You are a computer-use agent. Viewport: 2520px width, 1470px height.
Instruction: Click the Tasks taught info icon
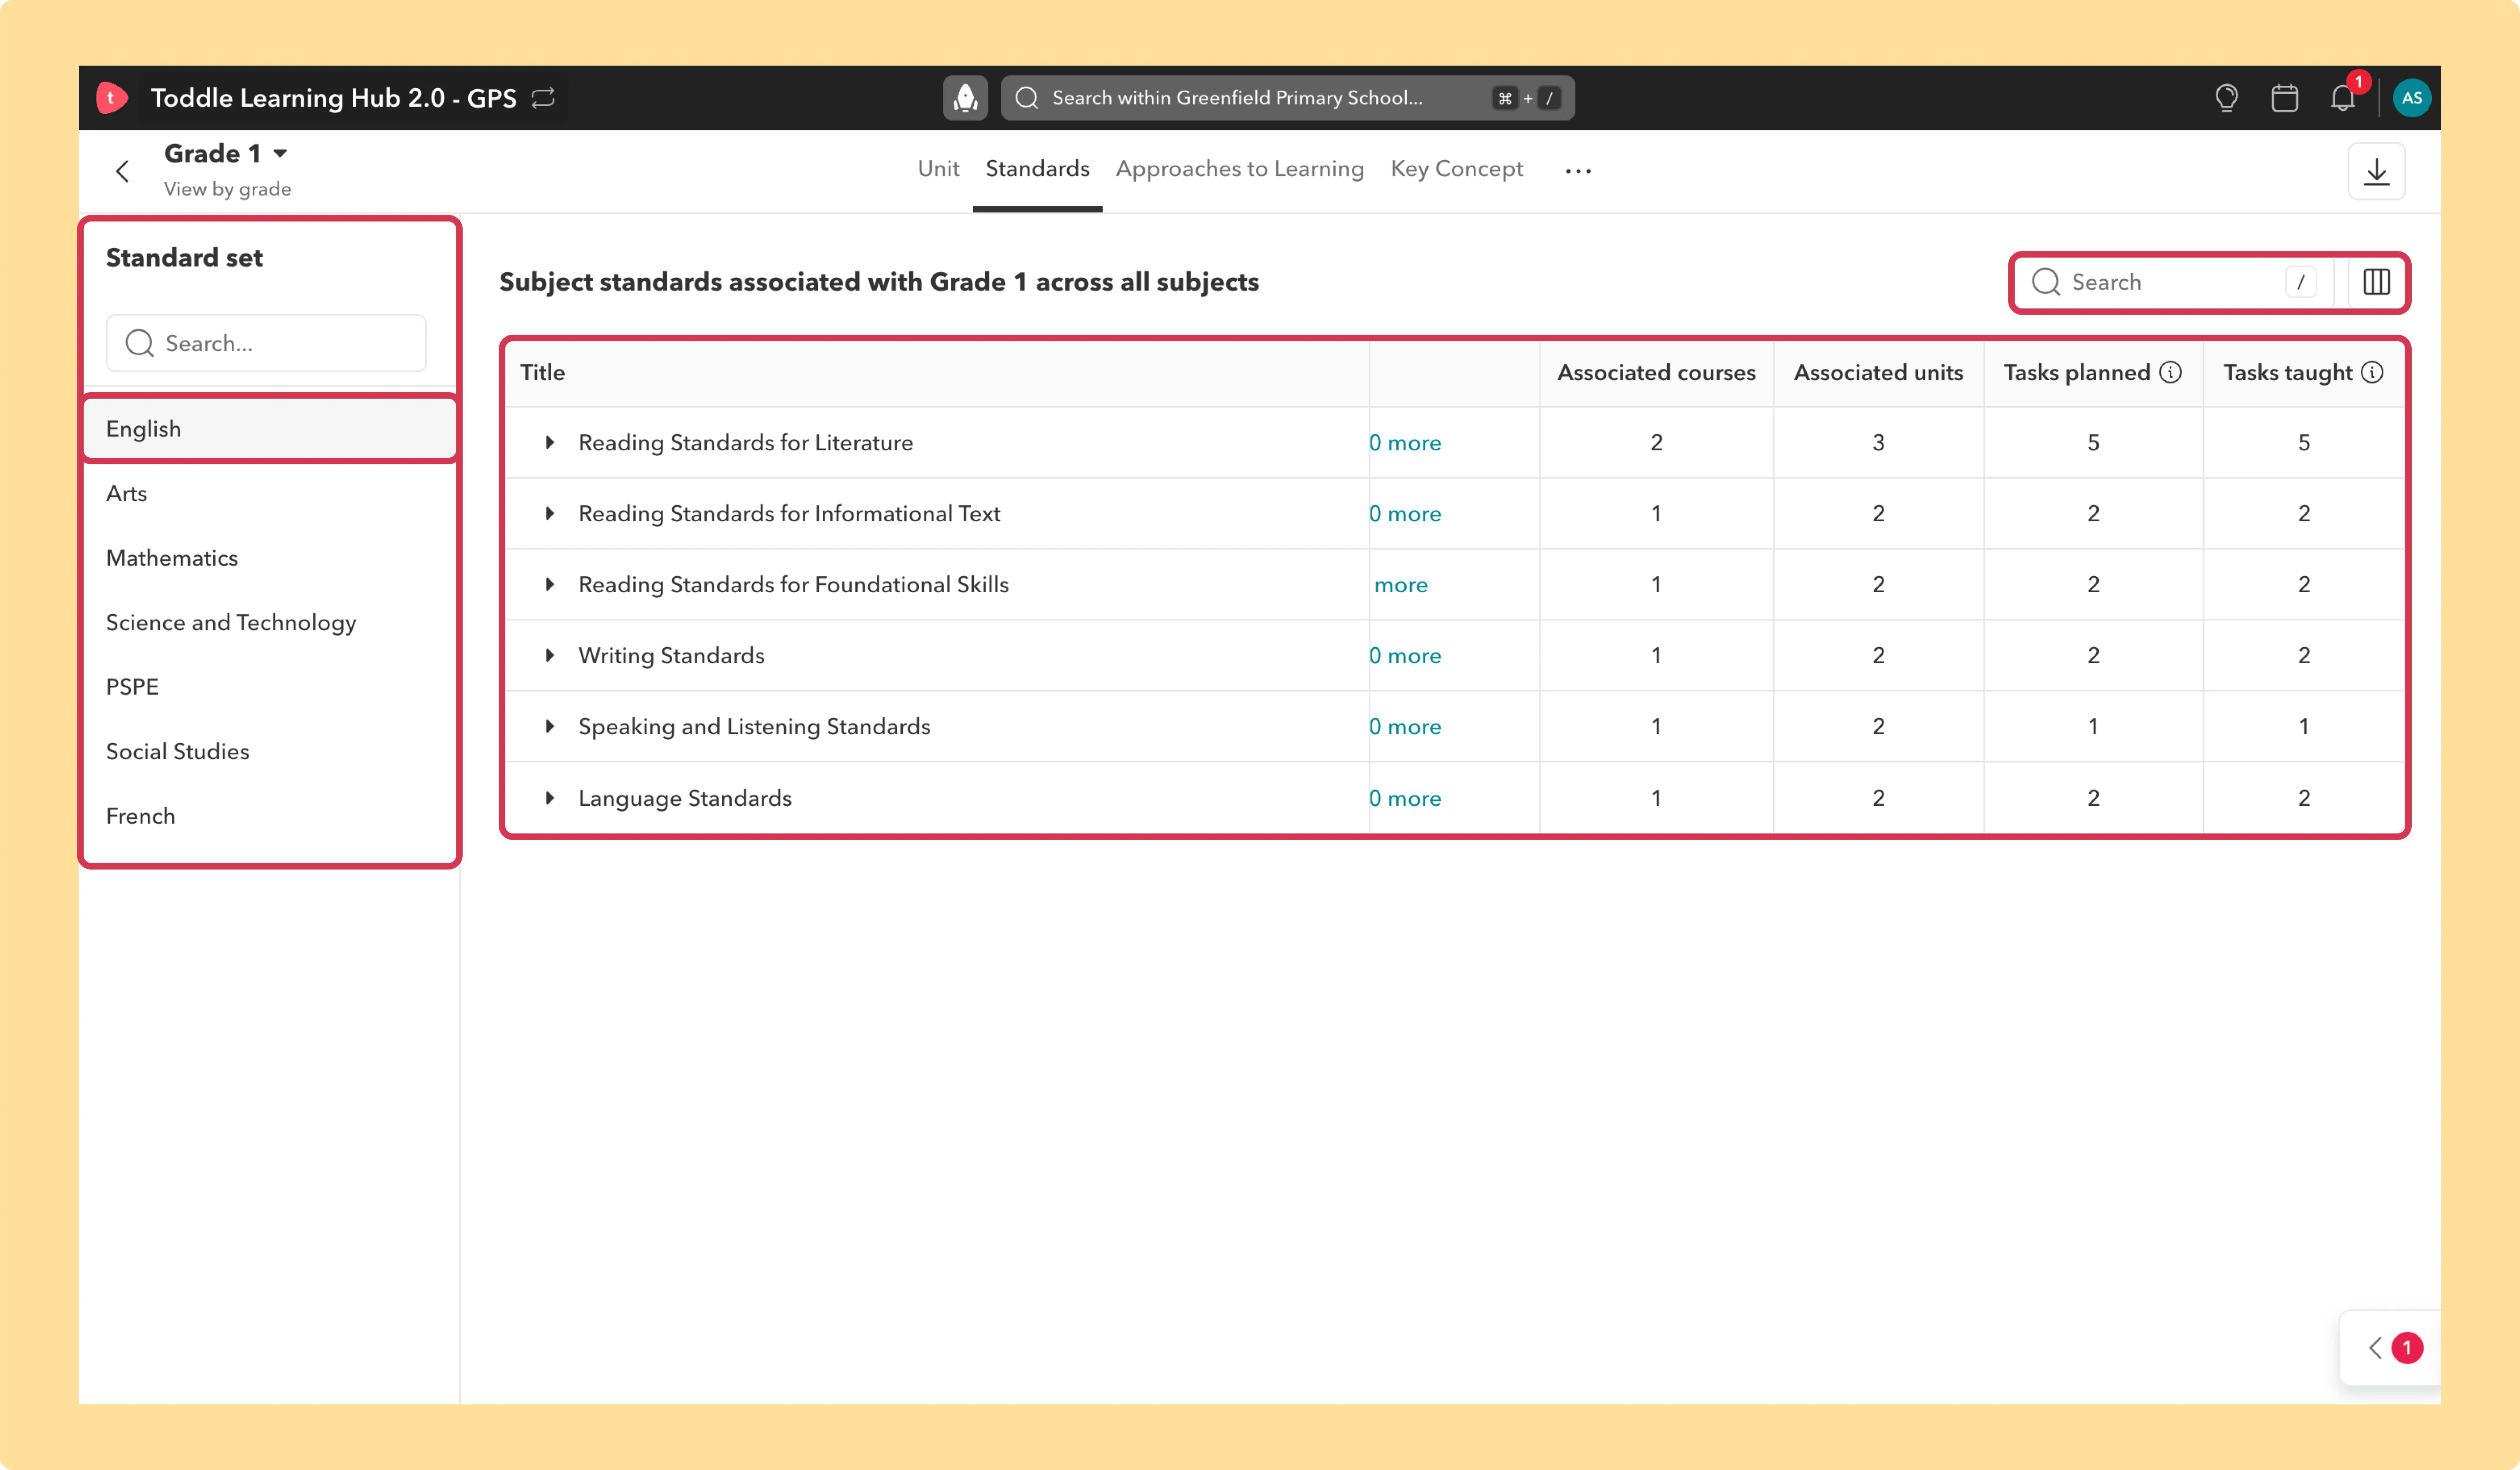click(x=2372, y=372)
